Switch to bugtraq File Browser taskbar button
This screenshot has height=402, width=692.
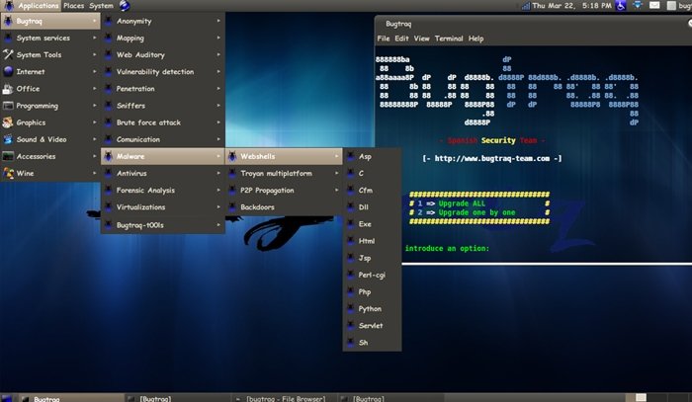click(x=285, y=398)
